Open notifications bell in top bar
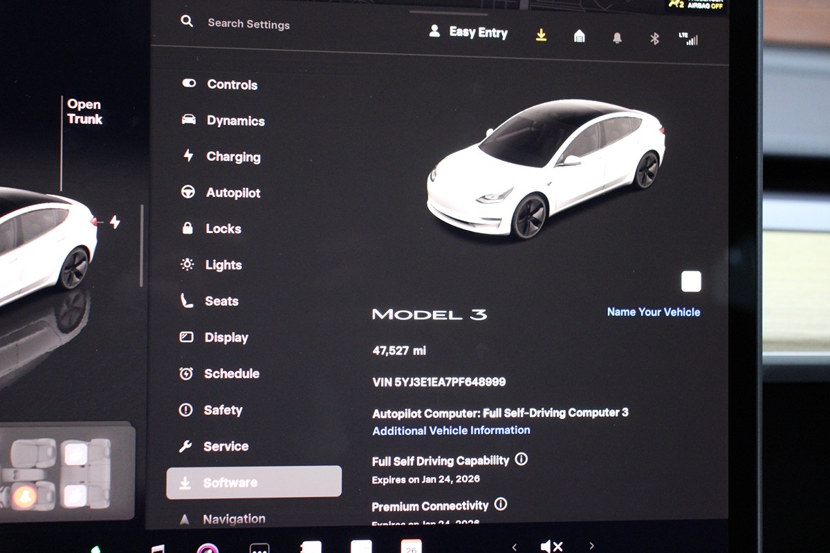830x553 pixels. [617, 38]
